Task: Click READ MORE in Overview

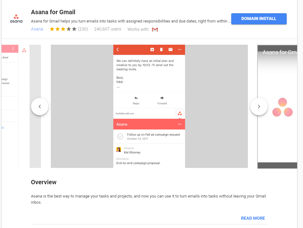Action: pyautogui.click(x=253, y=218)
